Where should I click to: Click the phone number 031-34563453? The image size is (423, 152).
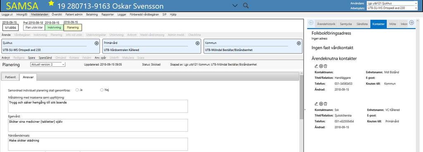coord(343,84)
